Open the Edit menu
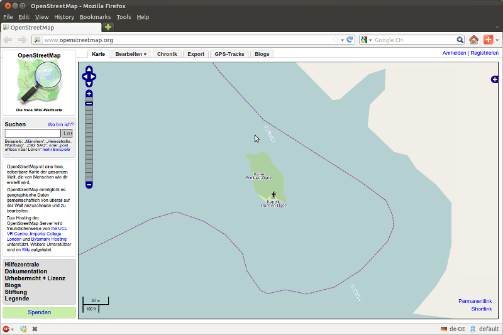The height and width of the screenshot is (335, 503). [24, 17]
